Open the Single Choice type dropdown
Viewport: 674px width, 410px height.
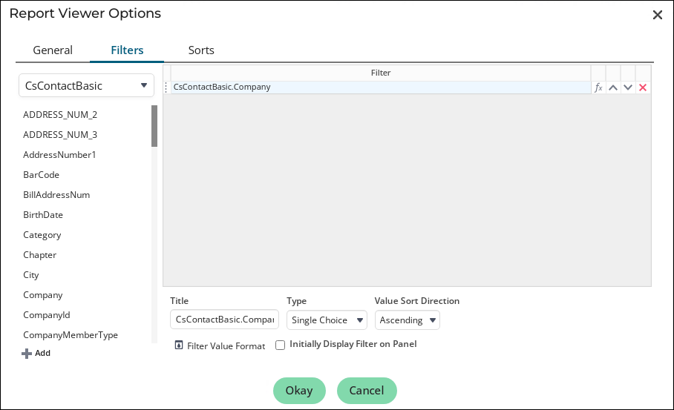tap(327, 320)
